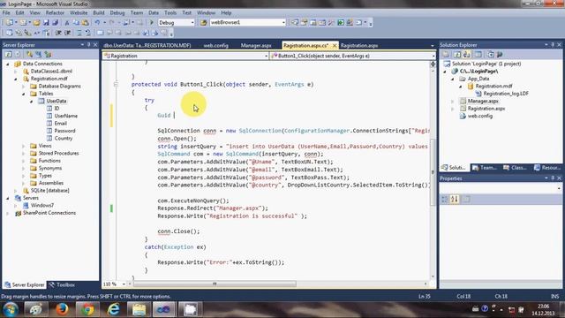Switch to the web.config tab
Screen dimensions: 565x318
pos(215,45)
